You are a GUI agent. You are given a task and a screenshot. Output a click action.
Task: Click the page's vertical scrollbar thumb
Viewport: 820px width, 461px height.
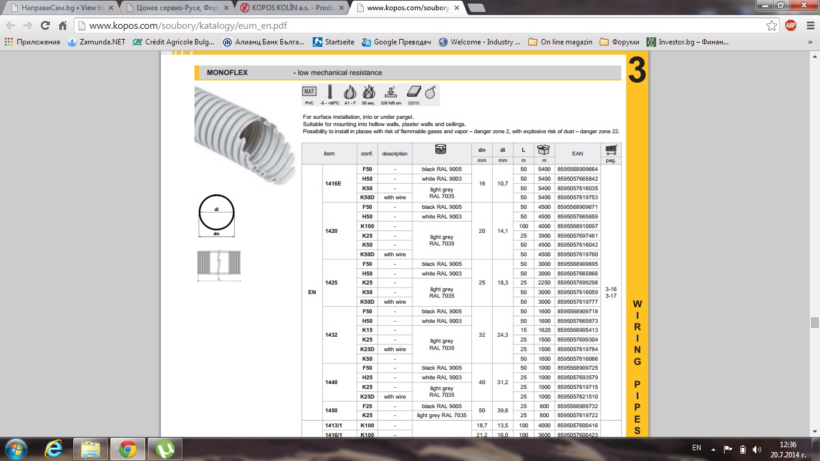point(815,322)
